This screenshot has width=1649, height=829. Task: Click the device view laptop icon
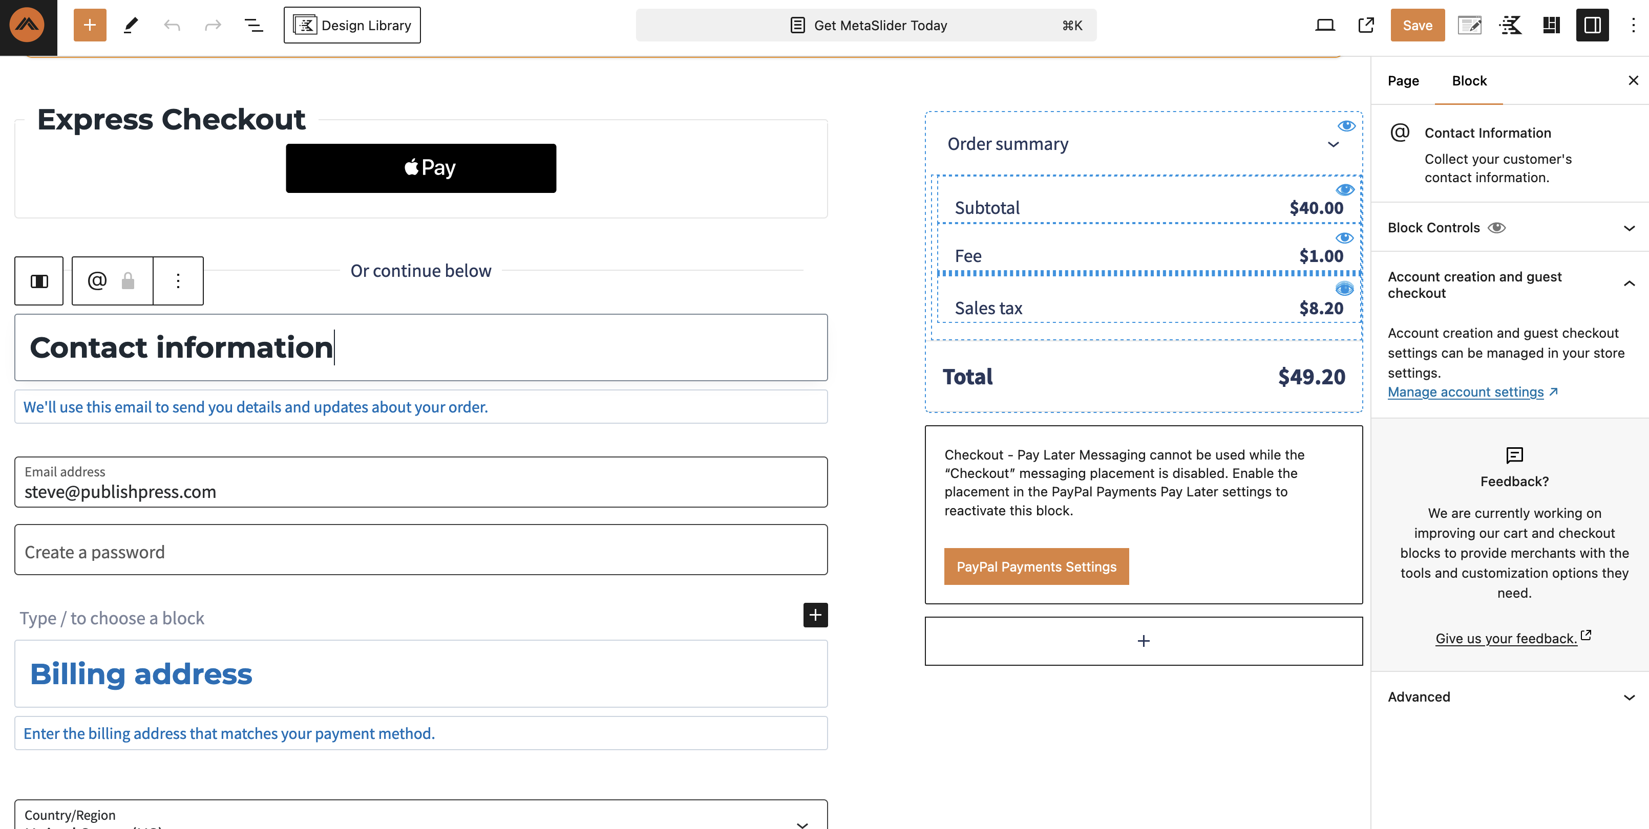[x=1324, y=25]
